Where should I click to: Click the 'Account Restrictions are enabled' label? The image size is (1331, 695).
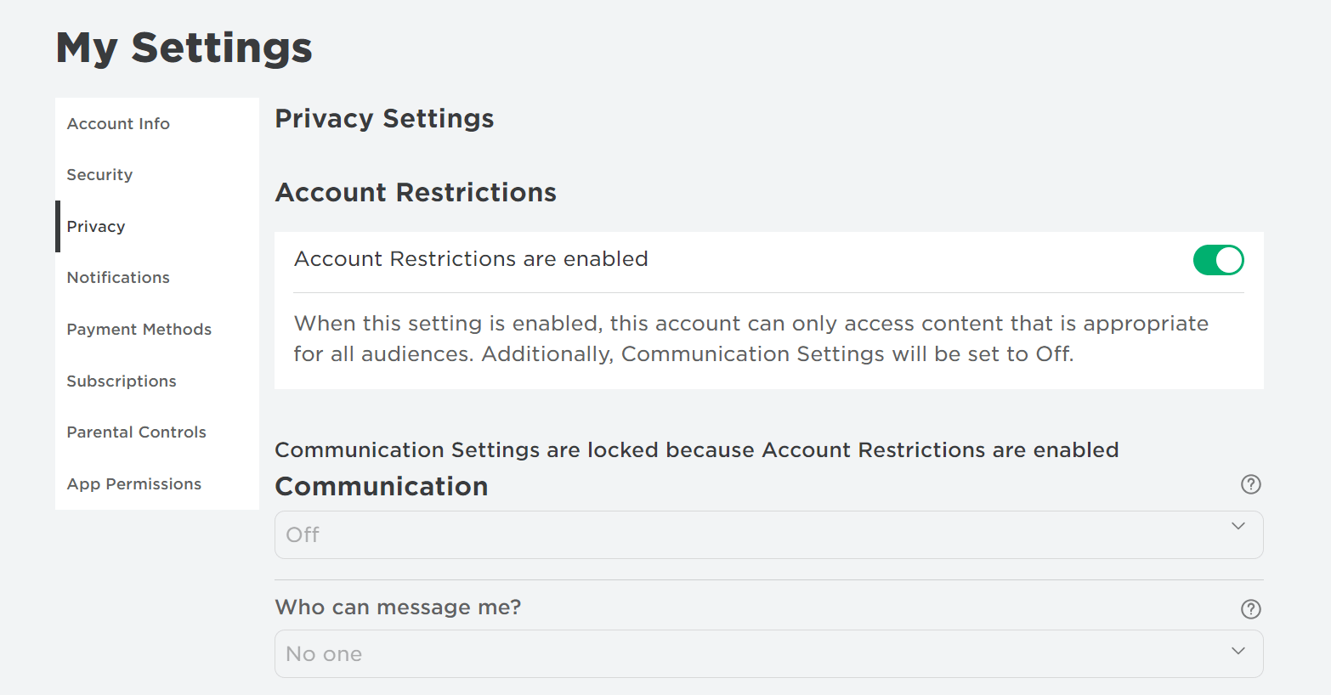[x=471, y=259]
